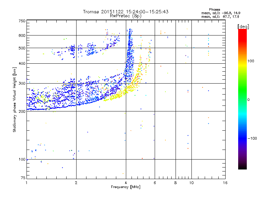The image size is (265, 199).
Task: Click the colorbar tick label '0'
Action: point(248,100)
